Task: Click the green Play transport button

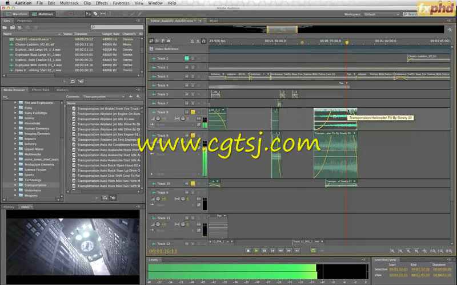Action: pyautogui.click(x=256, y=251)
